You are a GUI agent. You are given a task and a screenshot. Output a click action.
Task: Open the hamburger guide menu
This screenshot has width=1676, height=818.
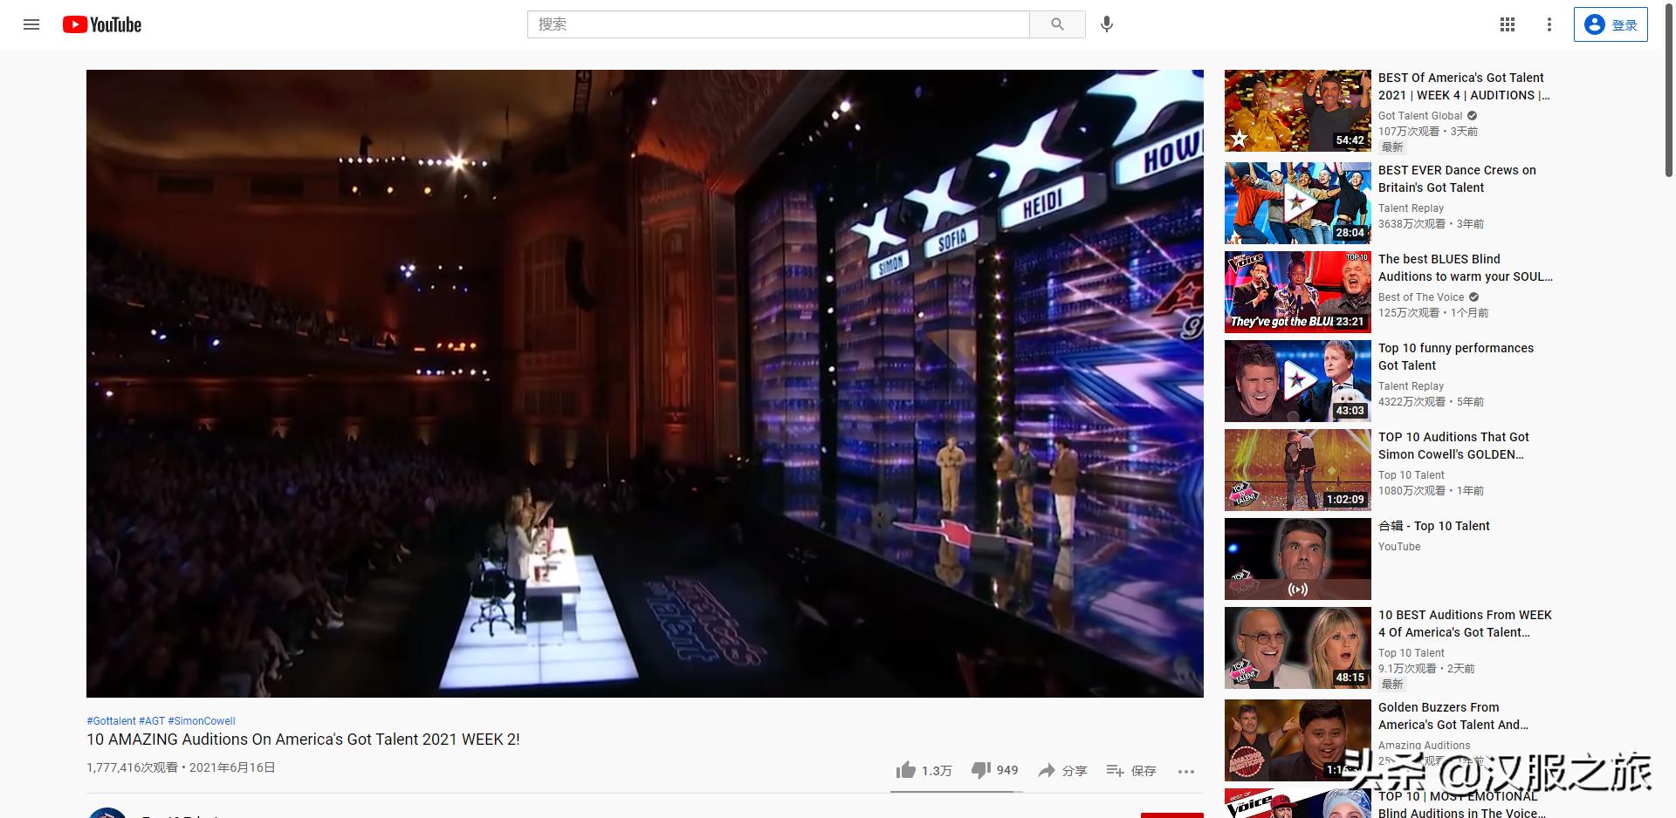click(31, 24)
